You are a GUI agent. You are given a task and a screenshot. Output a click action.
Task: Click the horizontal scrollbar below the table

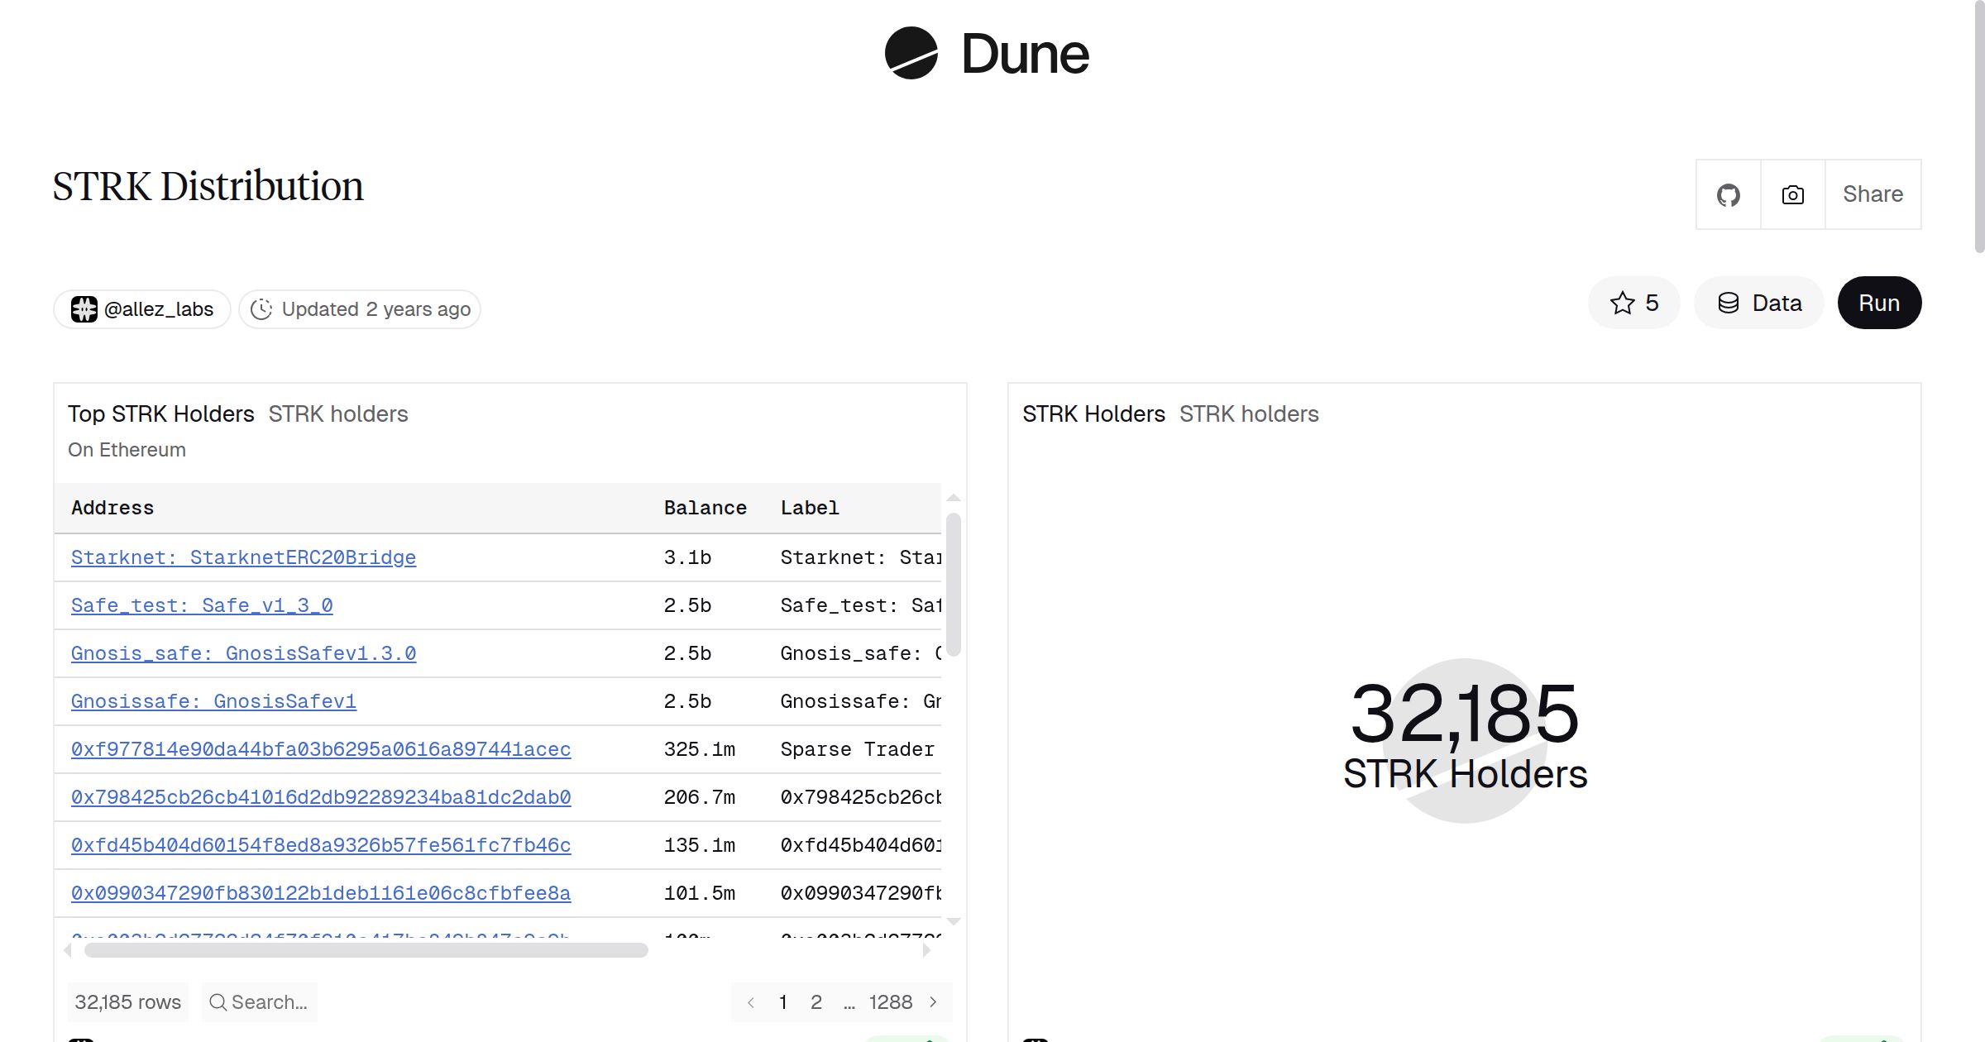tap(367, 951)
